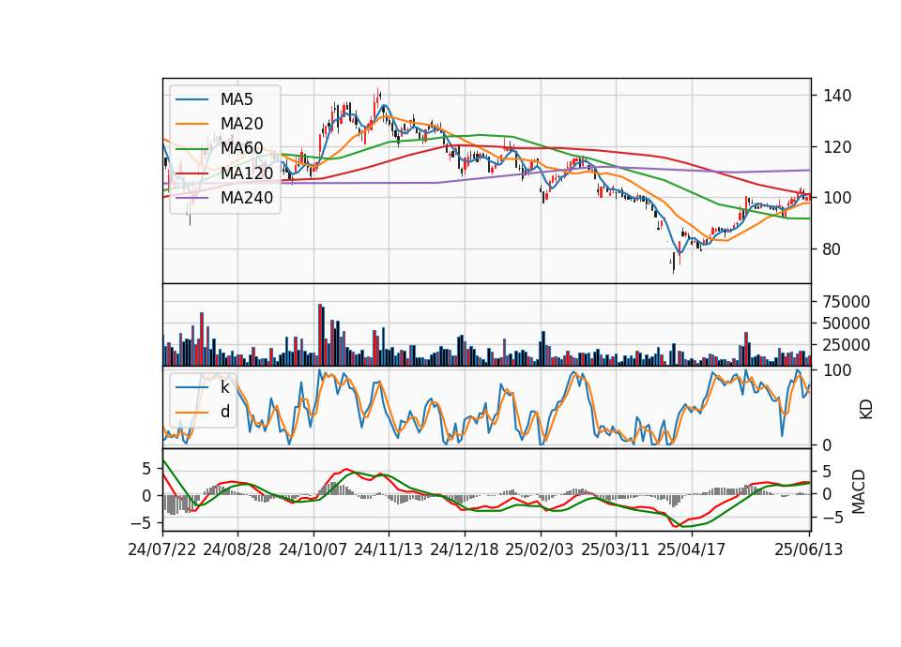Image resolution: width=901 pixels, height=647 pixels.
Task: Click the 25/02/03 date axis label
Action: [x=540, y=549]
